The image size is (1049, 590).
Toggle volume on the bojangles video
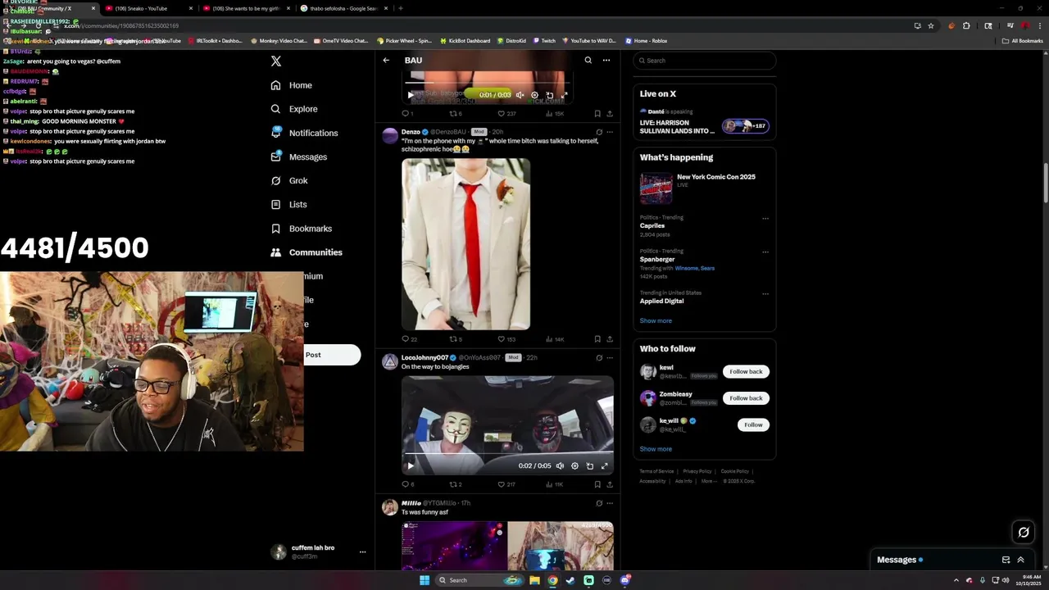point(560,466)
